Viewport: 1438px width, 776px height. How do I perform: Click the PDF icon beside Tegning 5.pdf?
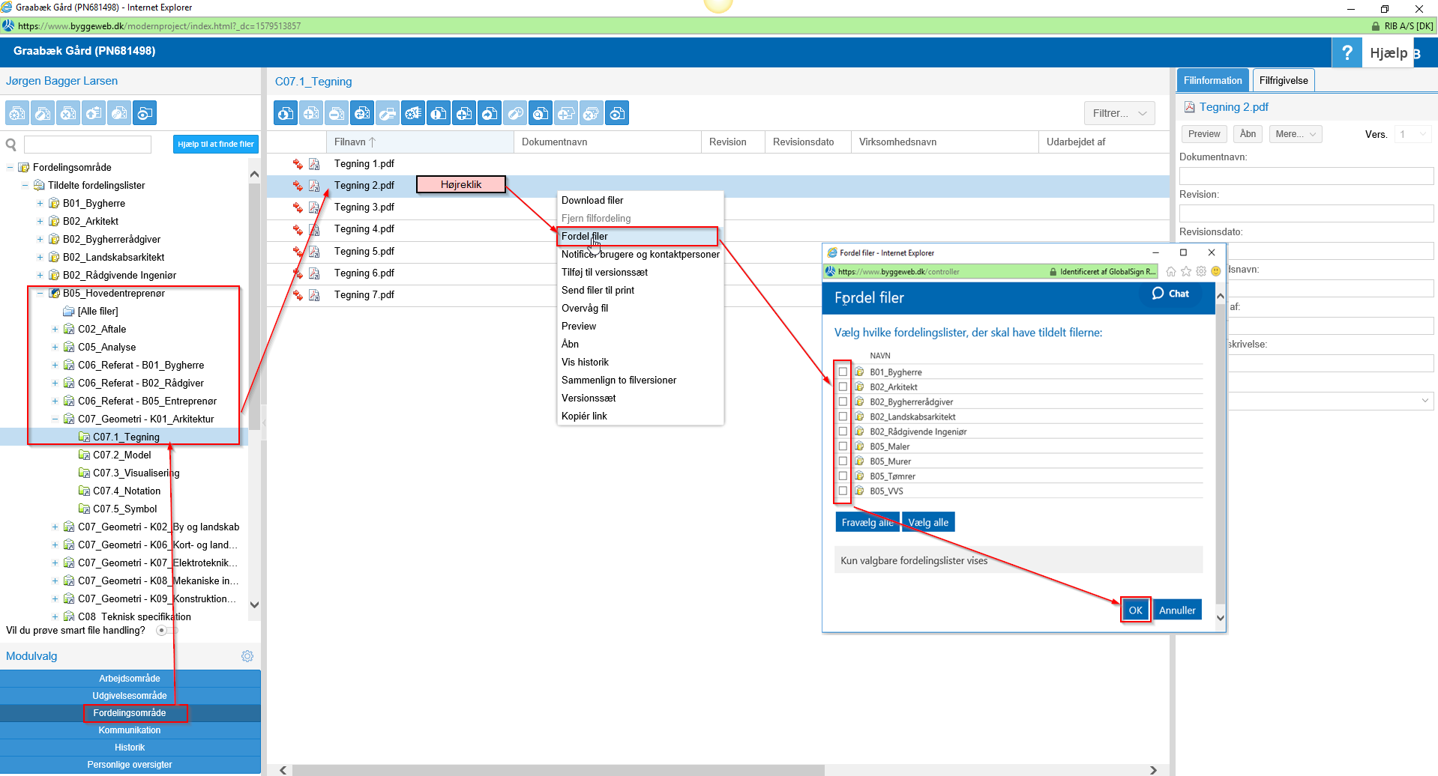coord(314,252)
